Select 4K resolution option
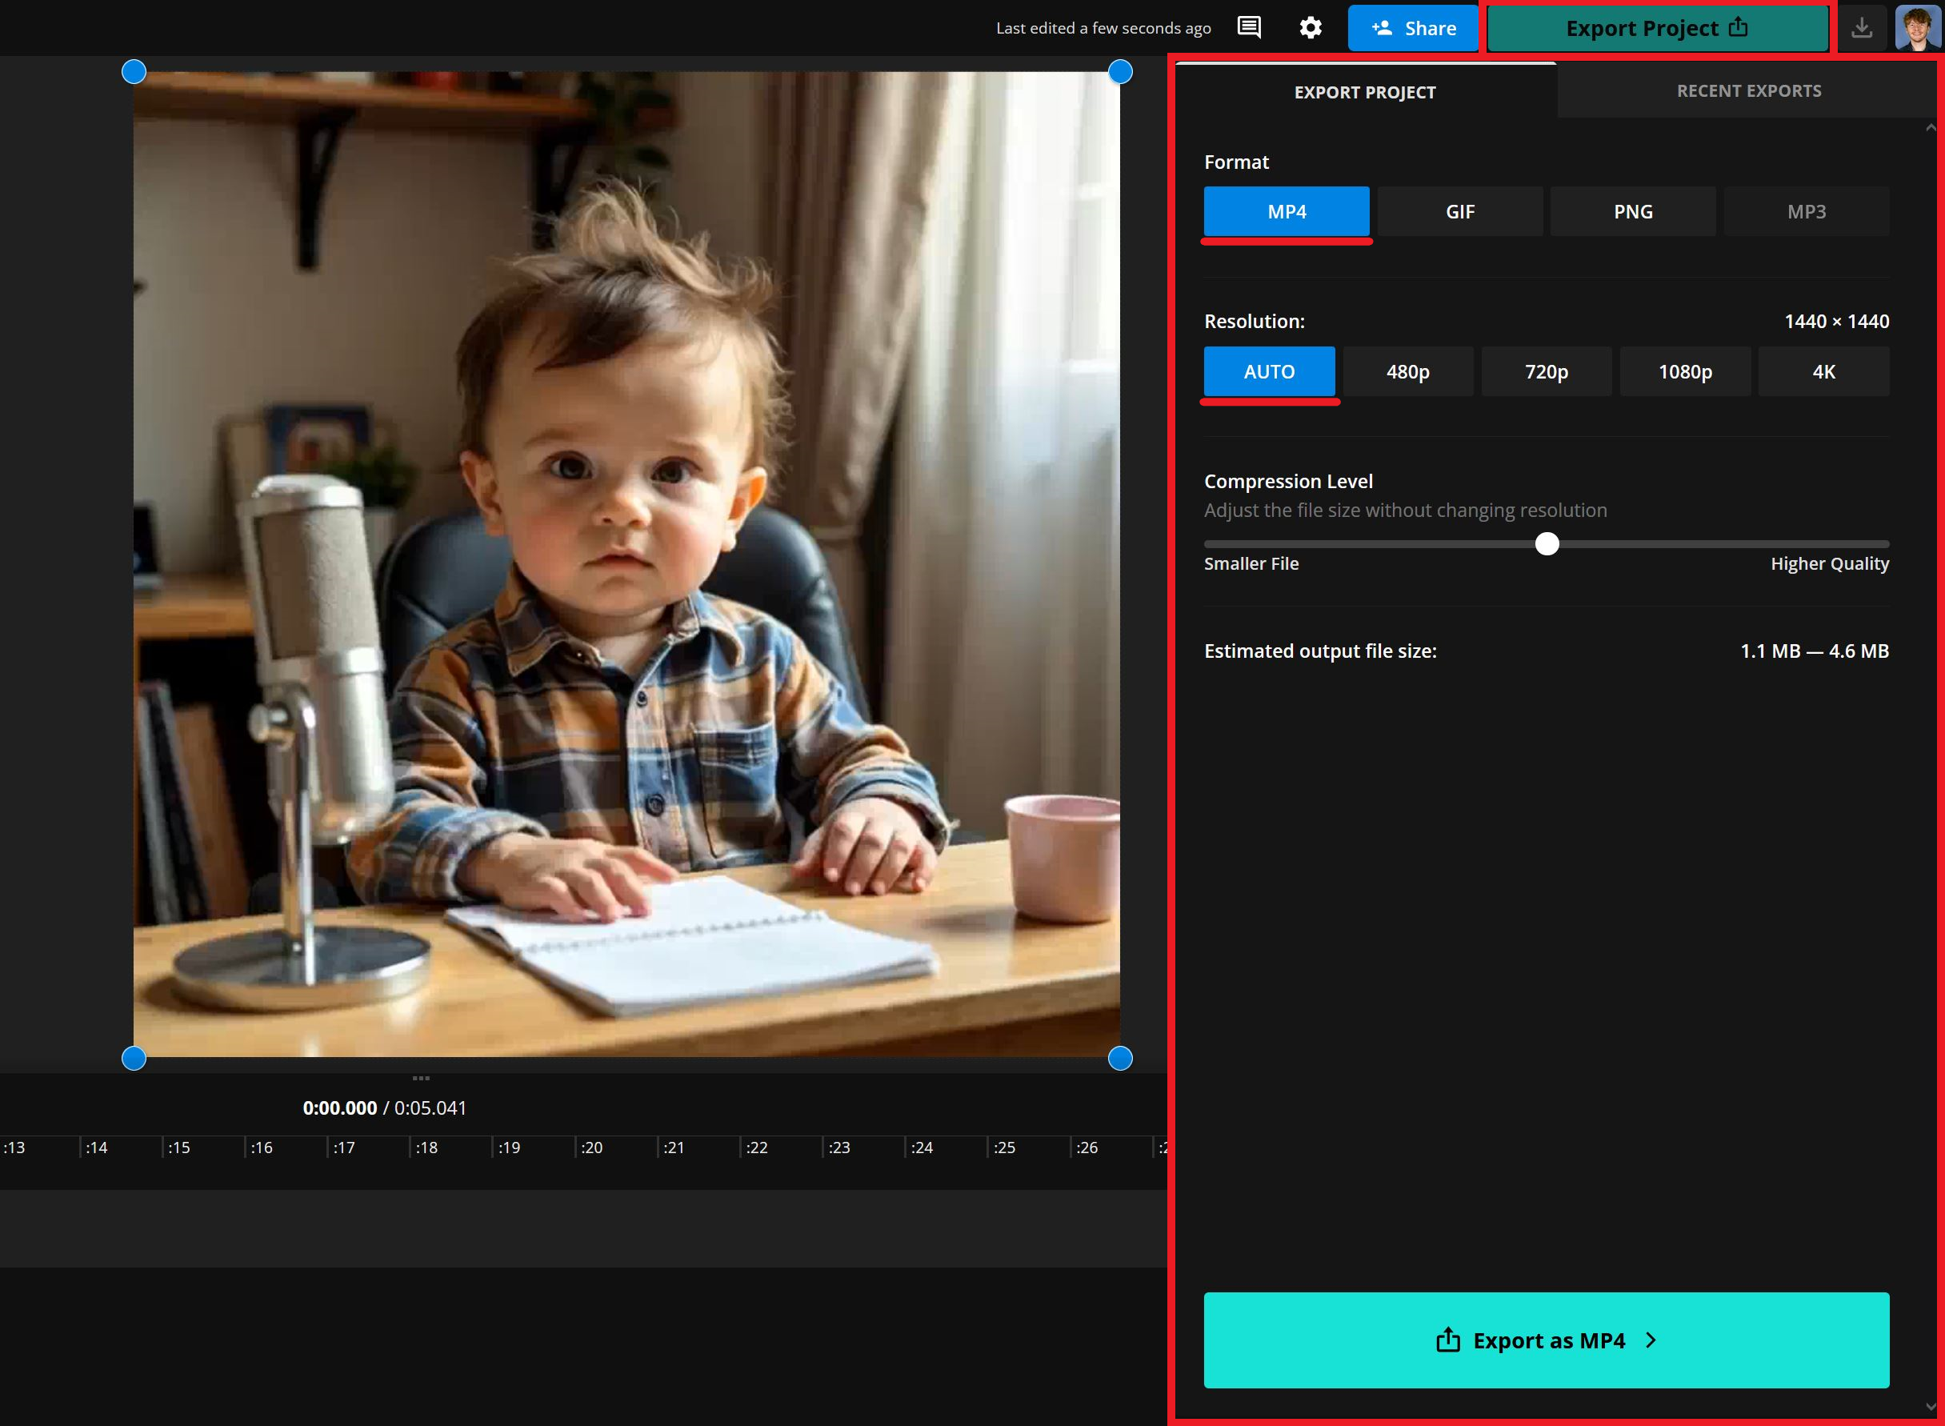The image size is (1945, 1426). pos(1823,372)
